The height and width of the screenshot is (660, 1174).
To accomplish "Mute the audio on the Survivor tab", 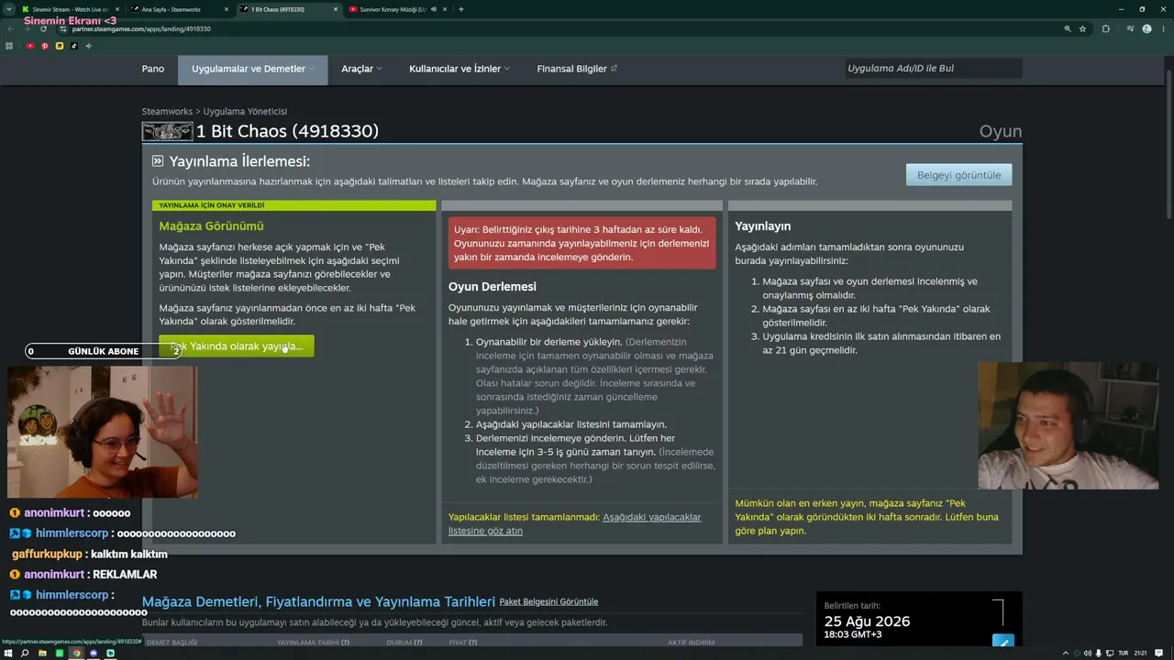I will pos(434,9).
